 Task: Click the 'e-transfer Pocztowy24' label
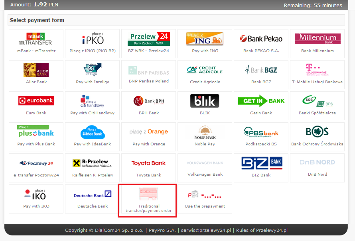(36, 175)
